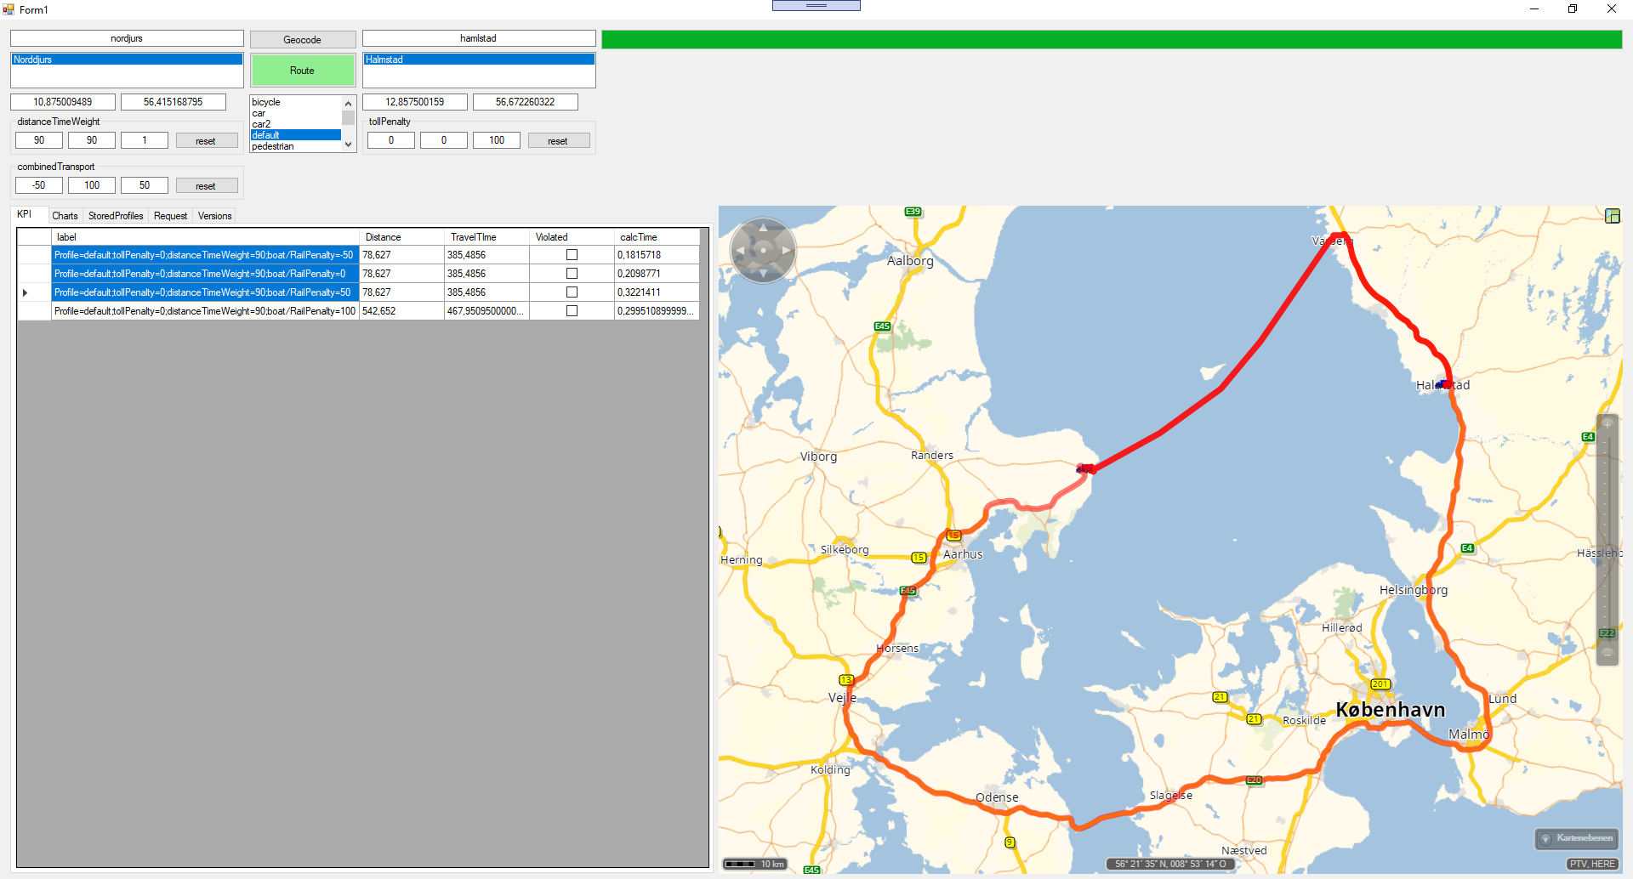Click the map zoom-in plus button

point(1607,423)
